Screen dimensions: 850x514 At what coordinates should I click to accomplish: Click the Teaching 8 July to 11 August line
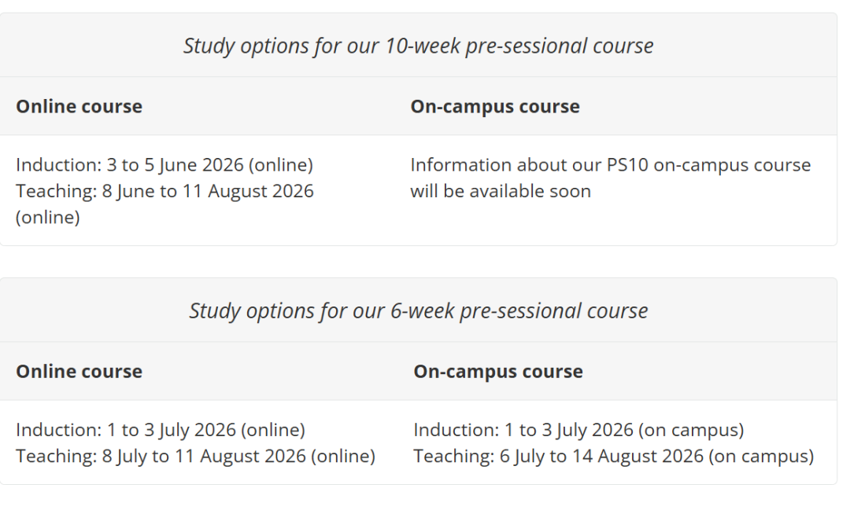pos(195,456)
